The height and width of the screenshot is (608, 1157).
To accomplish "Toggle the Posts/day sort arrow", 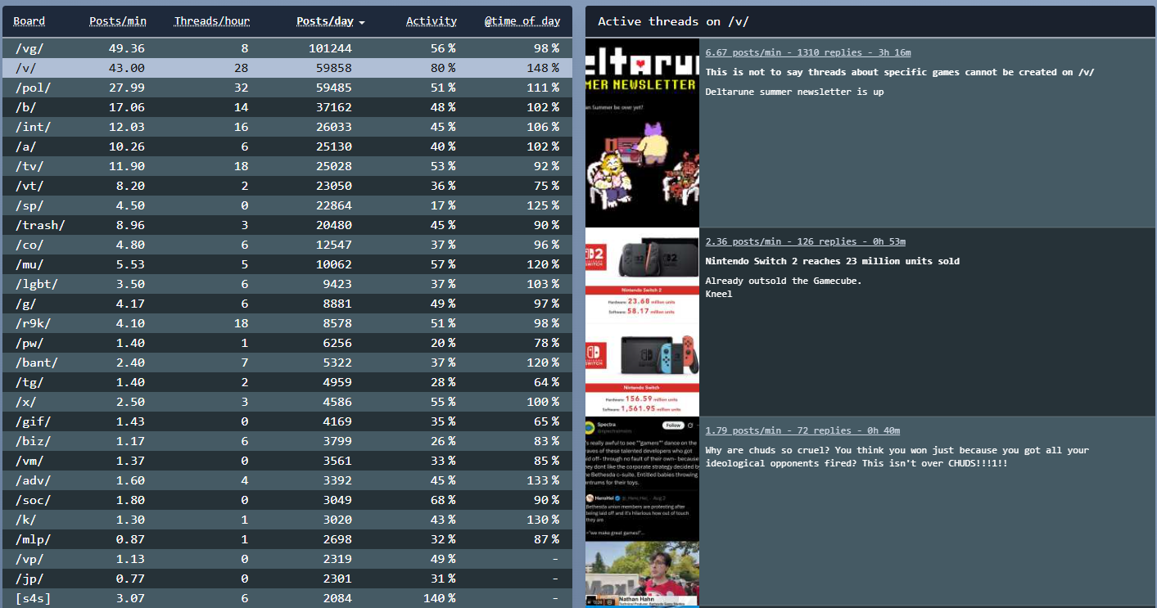I will point(362,22).
